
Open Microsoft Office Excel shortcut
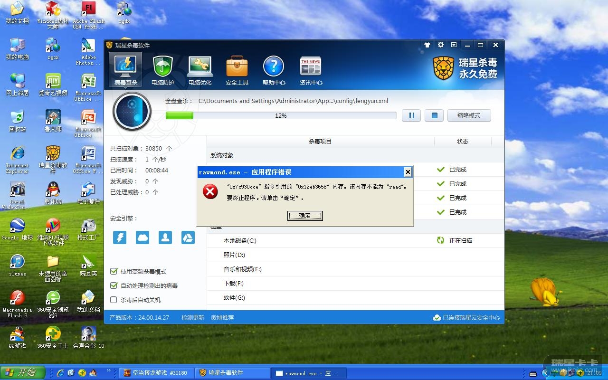click(88, 87)
